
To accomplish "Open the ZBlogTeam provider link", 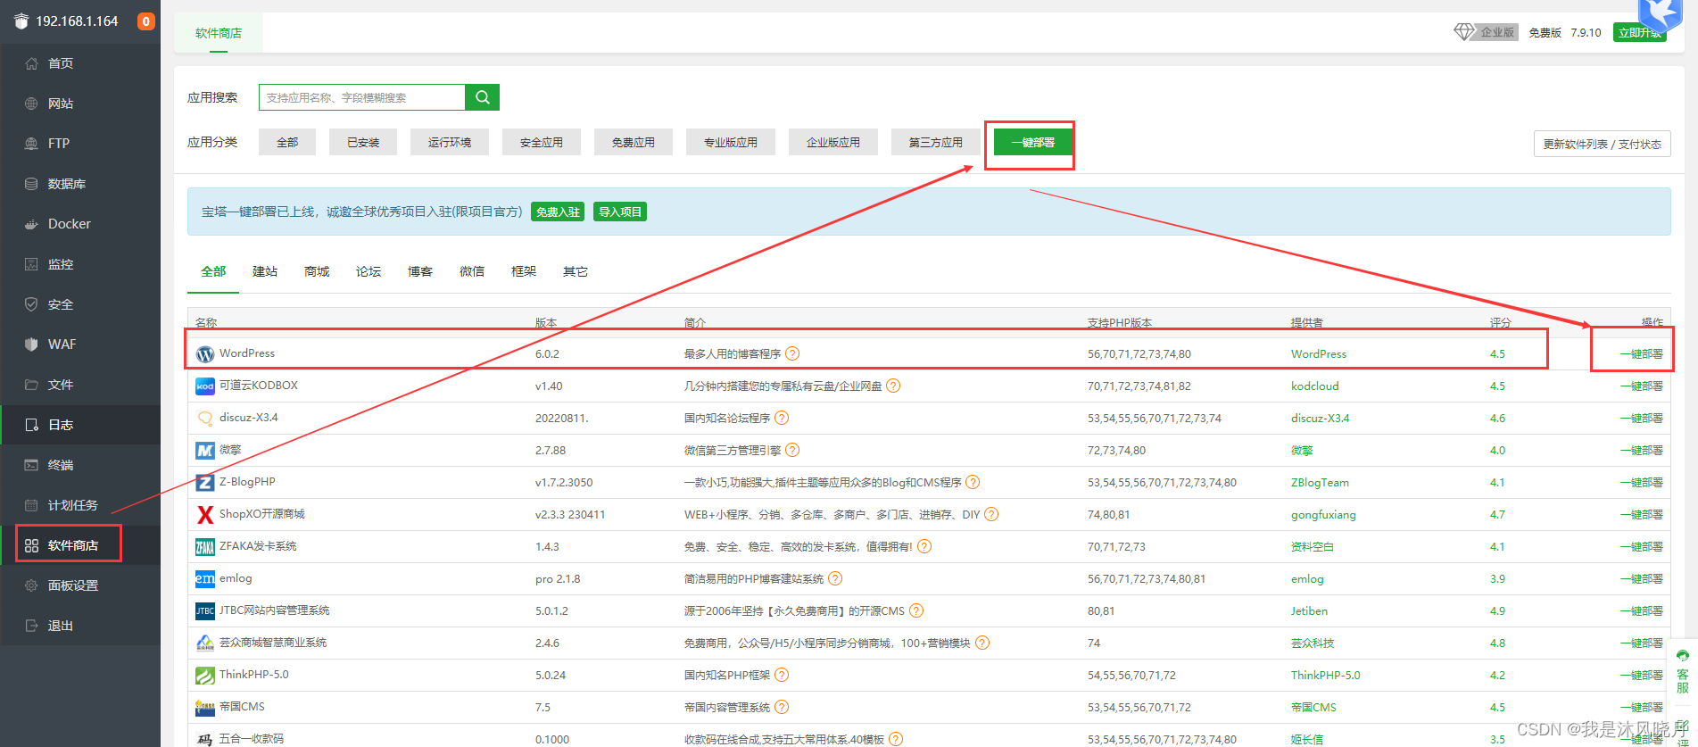I will pyautogui.click(x=1320, y=482).
